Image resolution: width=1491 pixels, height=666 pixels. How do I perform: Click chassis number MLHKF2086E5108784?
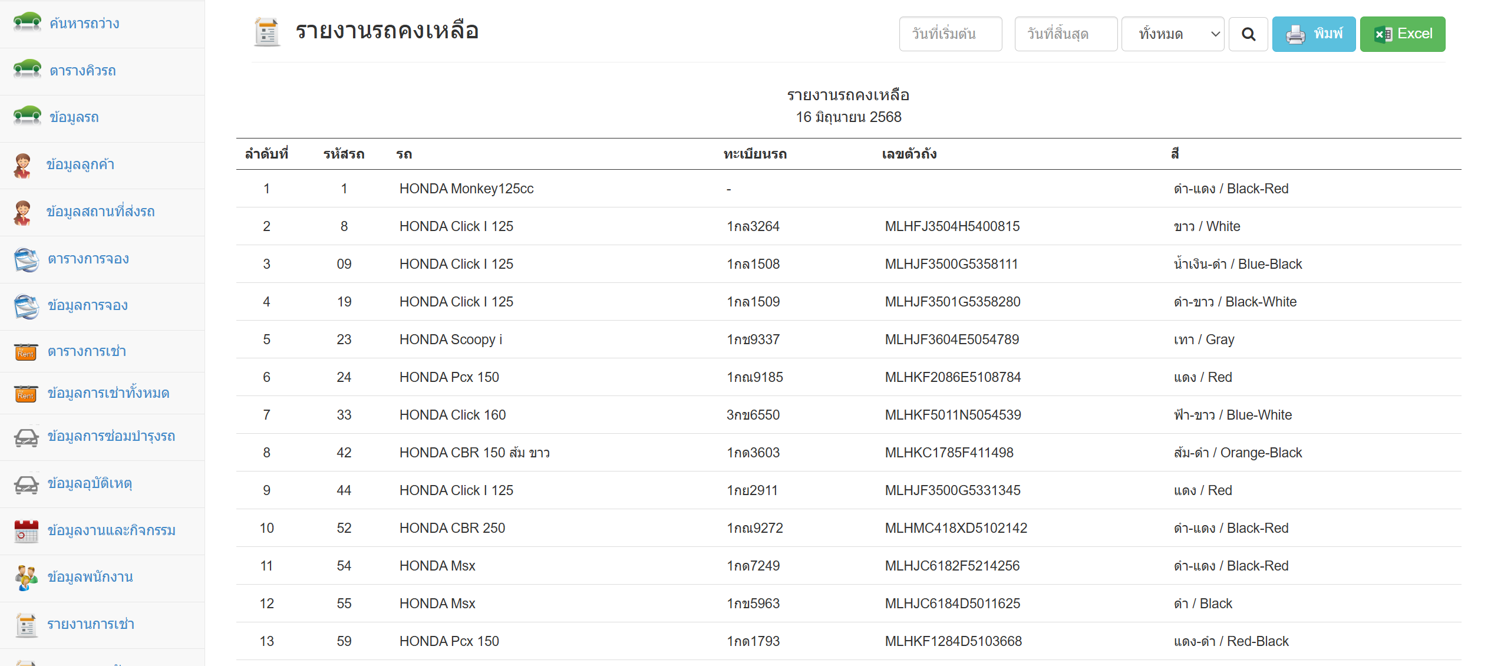click(x=953, y=377)
